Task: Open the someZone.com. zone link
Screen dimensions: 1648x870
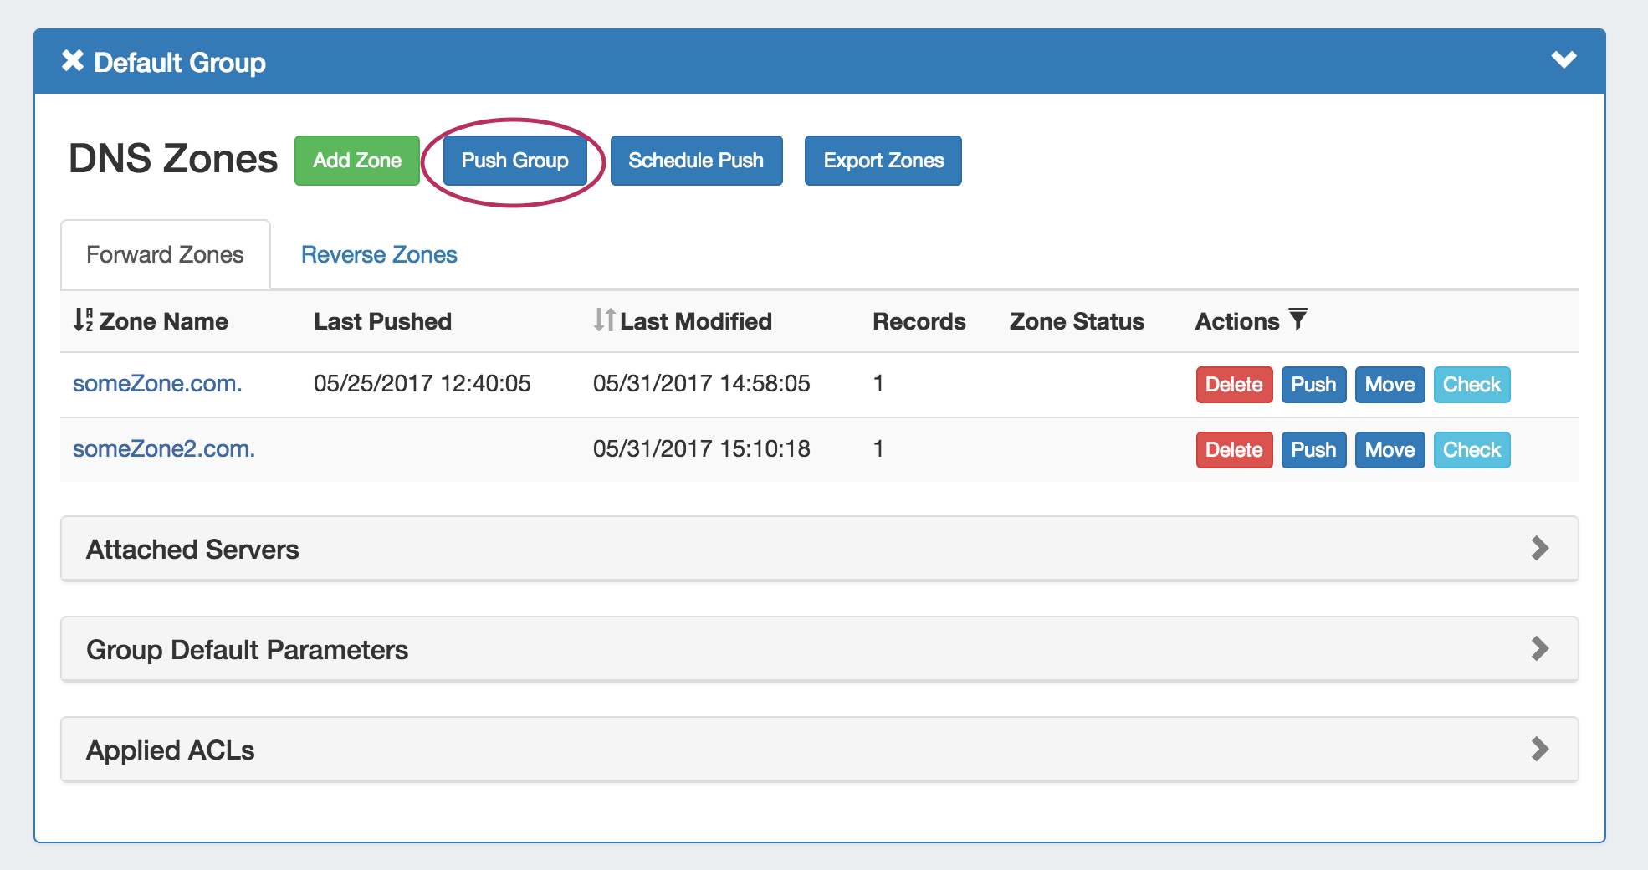Action: [157, 384]
